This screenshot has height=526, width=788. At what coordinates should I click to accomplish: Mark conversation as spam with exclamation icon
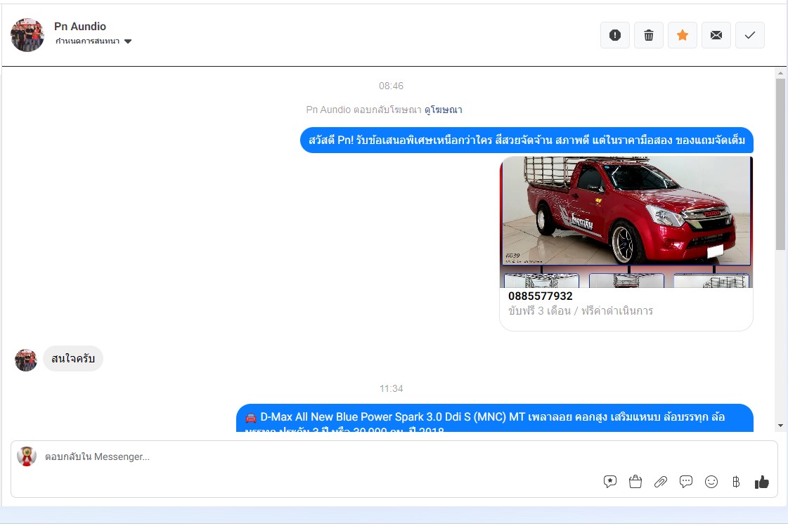[615, 35]
